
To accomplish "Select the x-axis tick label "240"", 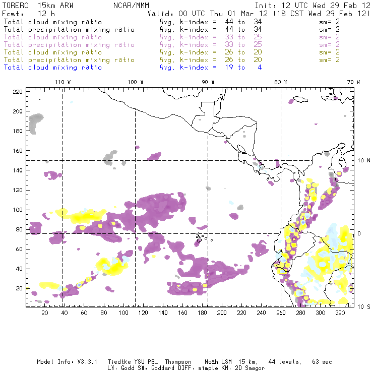I will pyautogui.click(x=261, y=313).
